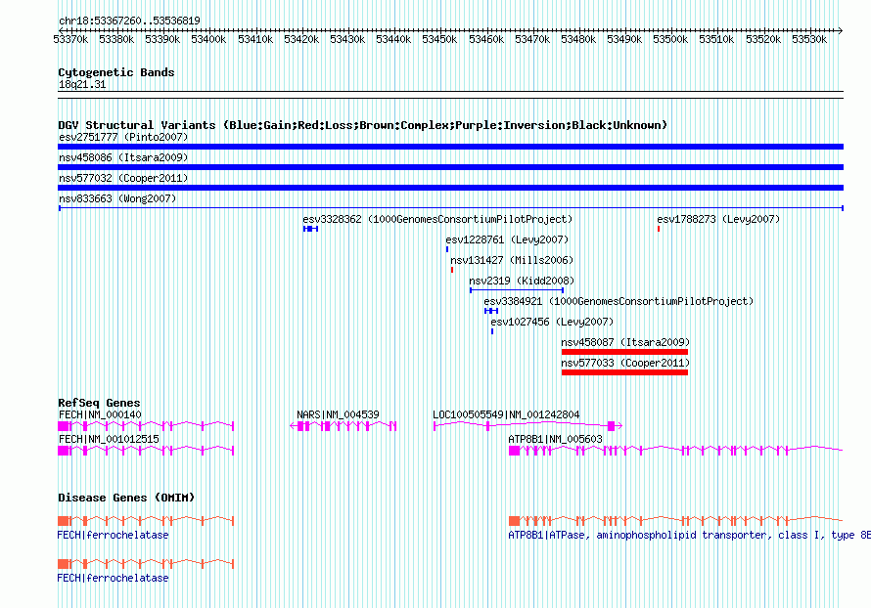871x608 pixels.
Task: Click the esv1228761 blue marker
Action: point(447,249)
